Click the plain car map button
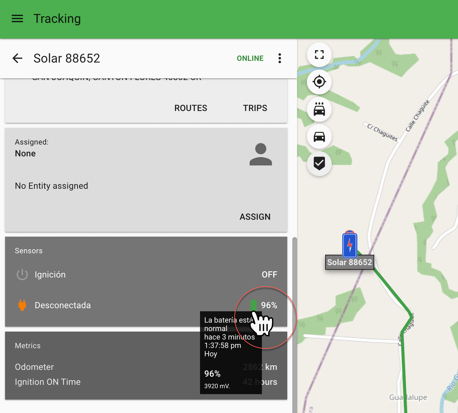This screenshot has height=413, width=458. (319, 137)
